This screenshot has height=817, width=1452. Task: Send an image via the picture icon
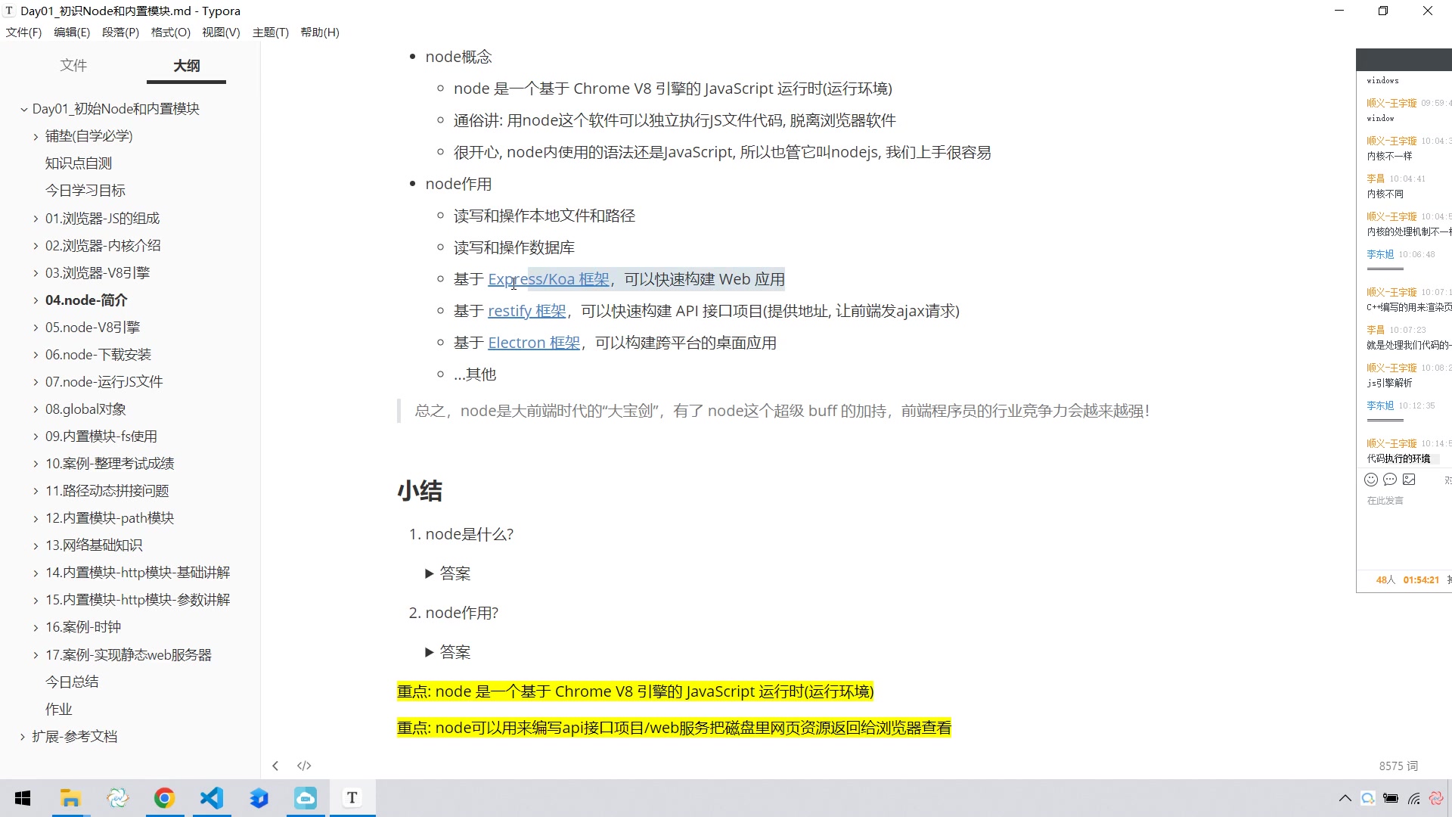pyautogui.click(x=1409, y=479)
